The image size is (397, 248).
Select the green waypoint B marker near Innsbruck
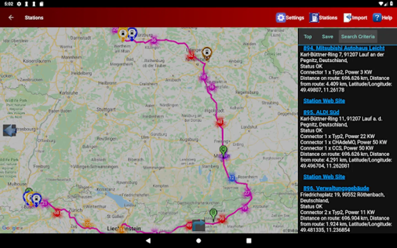pos(213,214)
